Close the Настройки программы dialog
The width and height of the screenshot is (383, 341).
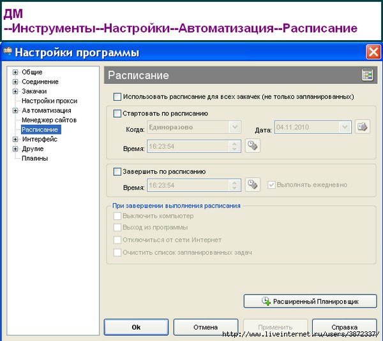tap(373, 52)
